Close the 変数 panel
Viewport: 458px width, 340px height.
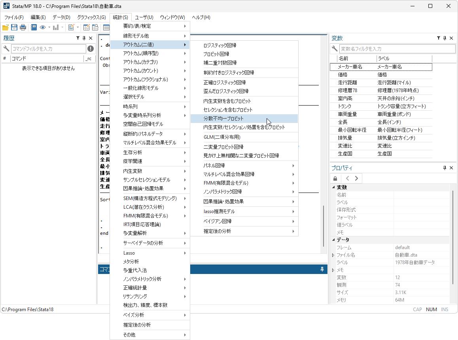(x=451, y=38)
